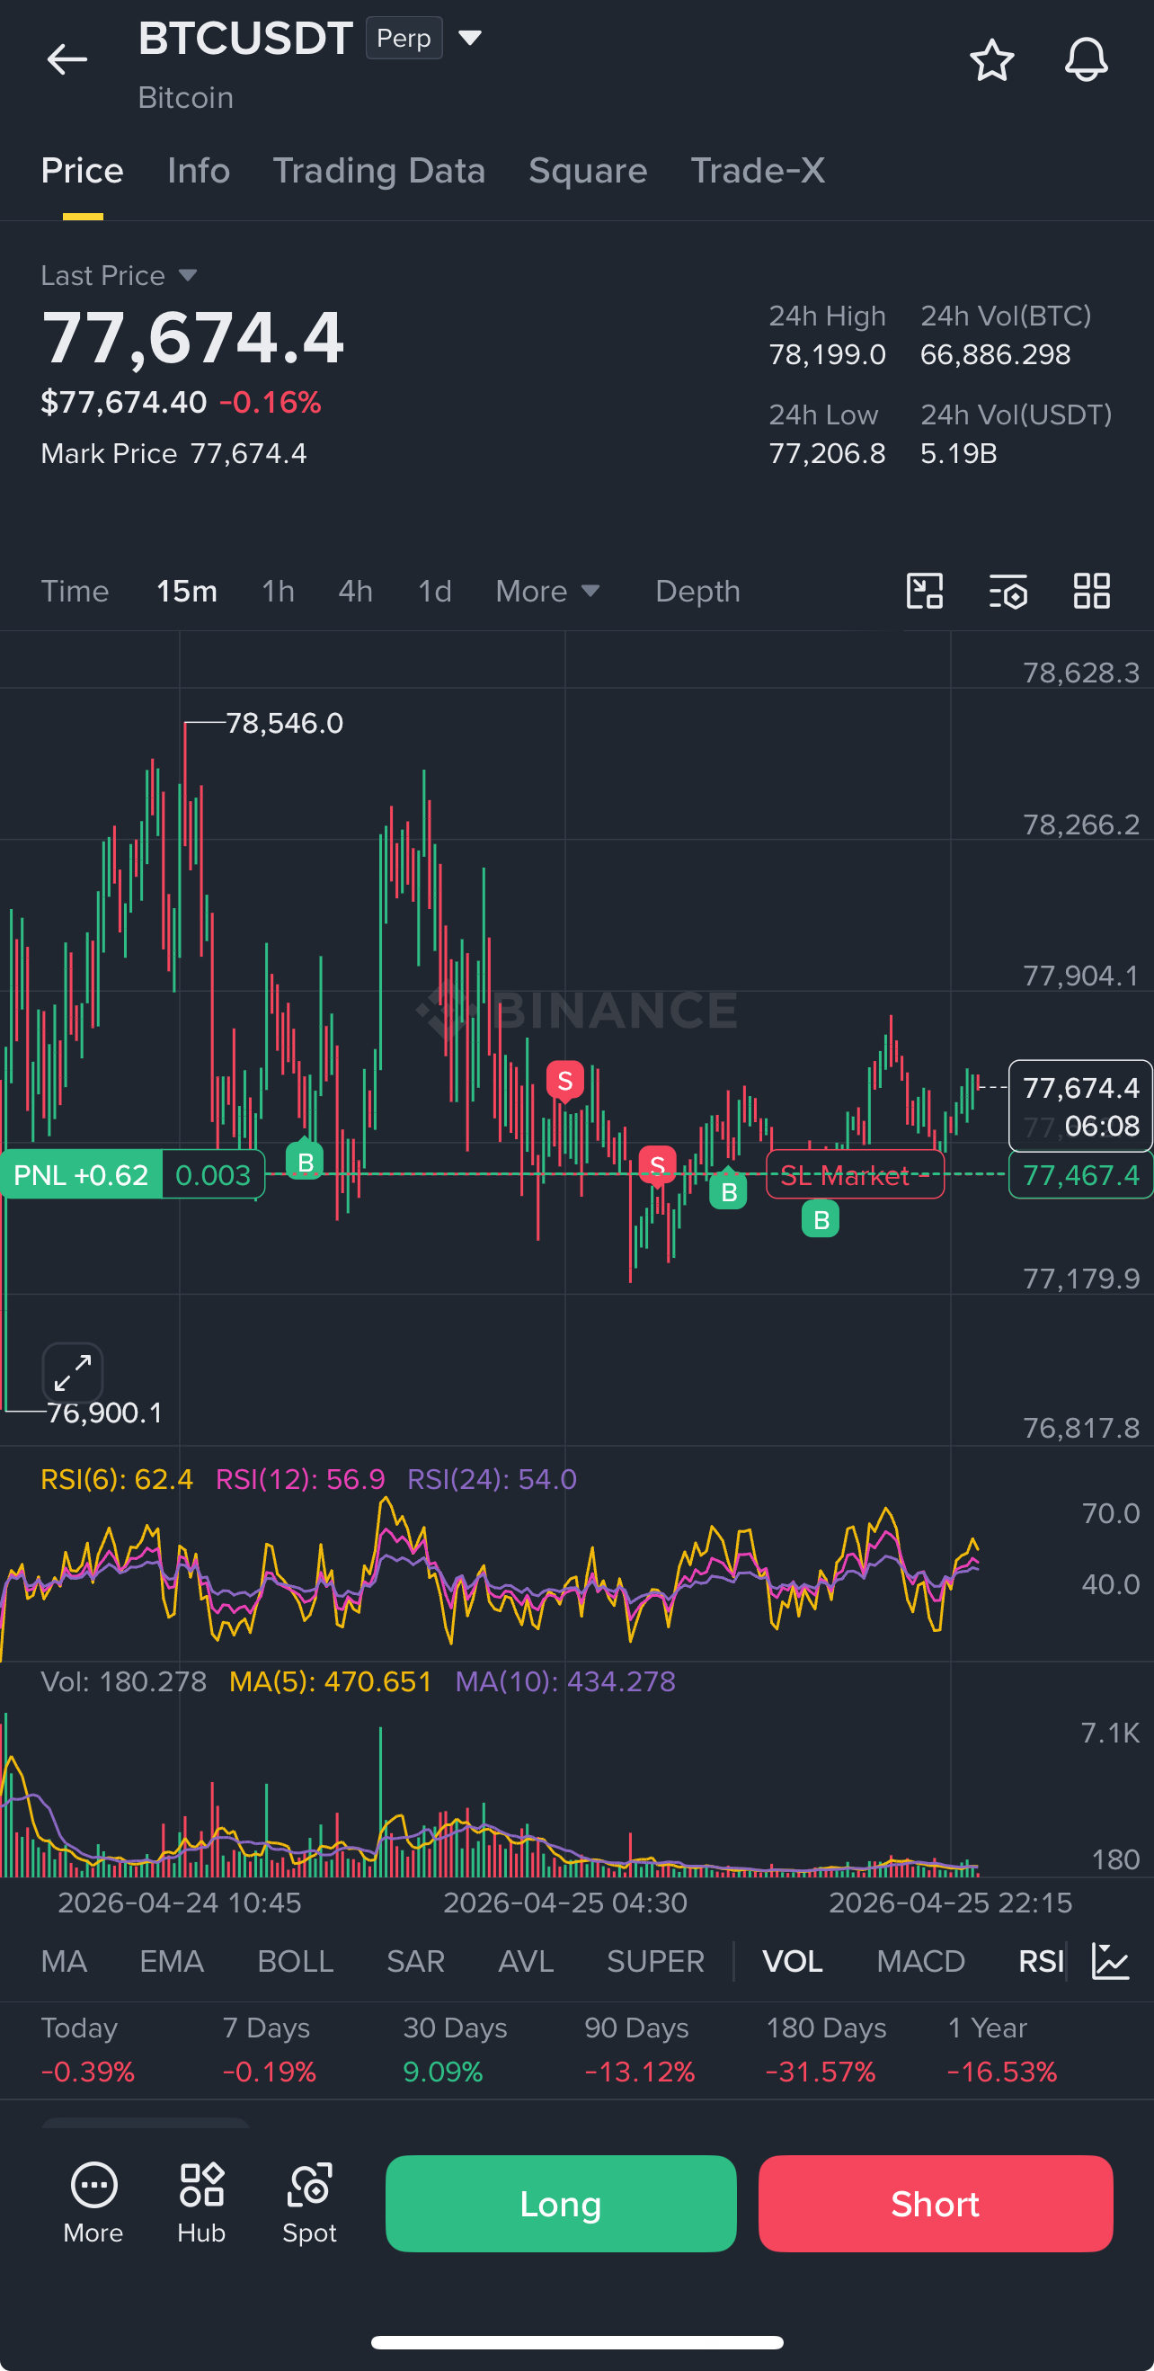Open multi-chart grid layout icon
The width and height of the screenshot is (1154, 2371).
click(x=1092, y=591)
